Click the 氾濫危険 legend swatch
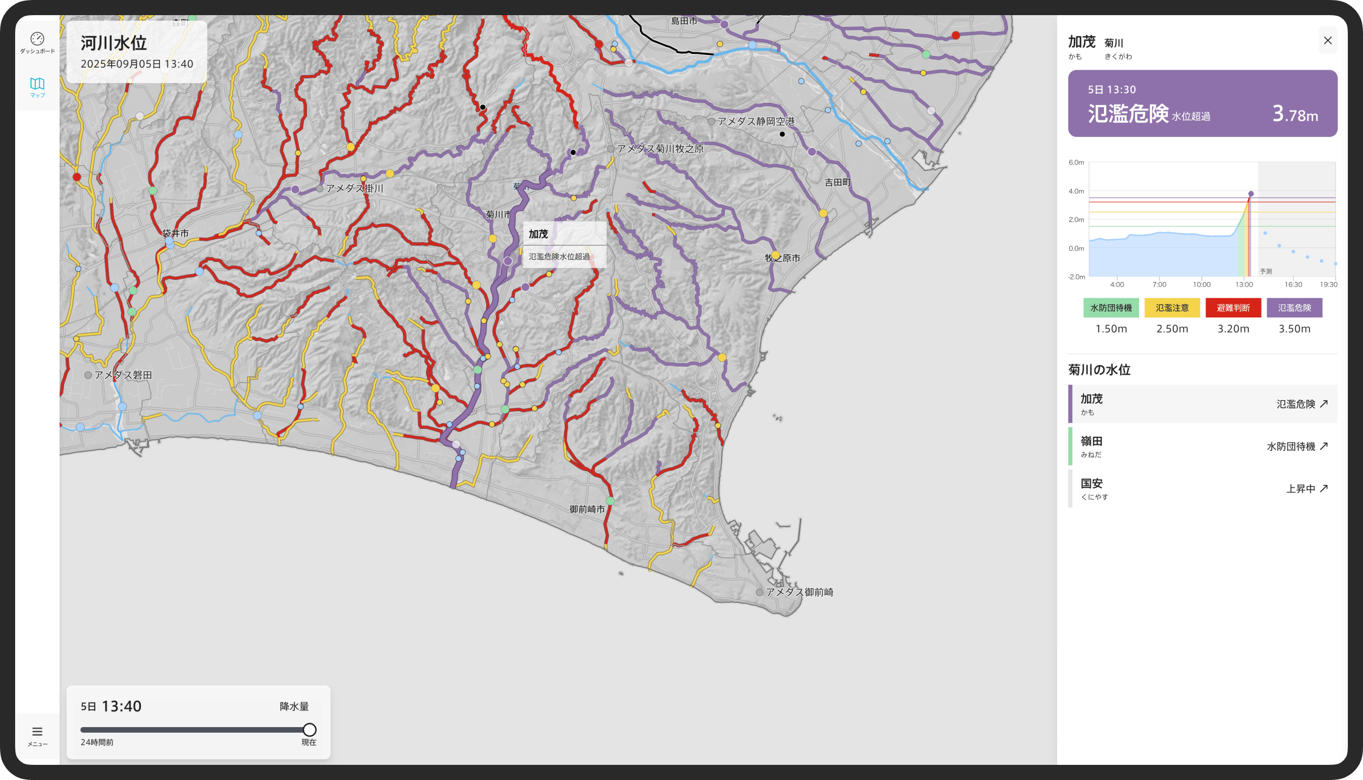This screenshot has width=1363, height=780. (1294, 307)
